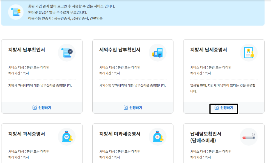Click the pen icon inside the highlighted 신청하기 button
The width and height of the screenshot is (271, 163).
pos(216,108)
